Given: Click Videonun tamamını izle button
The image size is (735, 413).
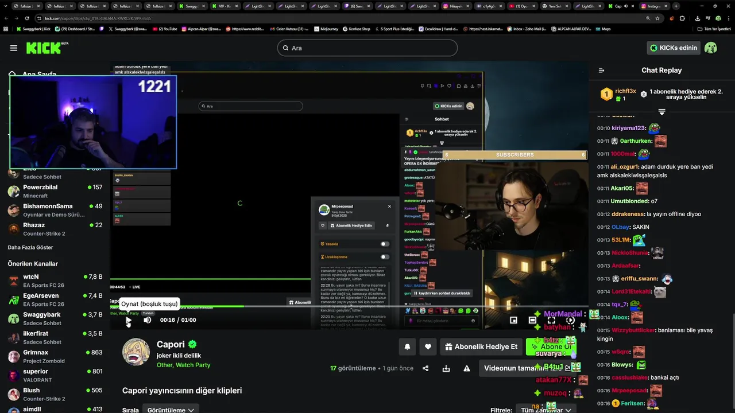Looking at the screenshot, I should pyautogui.click(x=528, y=368).
